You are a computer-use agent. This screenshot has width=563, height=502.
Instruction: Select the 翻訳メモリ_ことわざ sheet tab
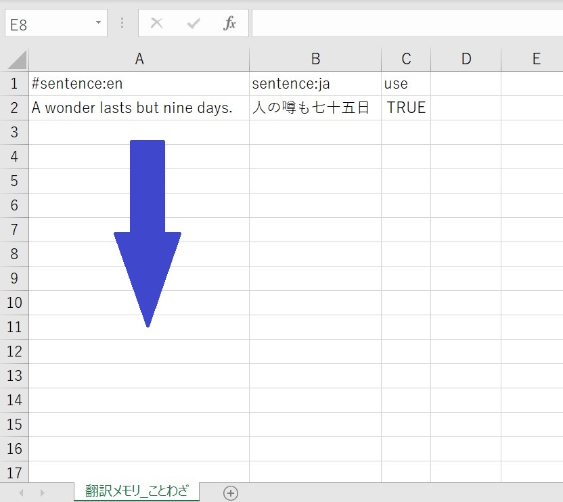[137, 492]
